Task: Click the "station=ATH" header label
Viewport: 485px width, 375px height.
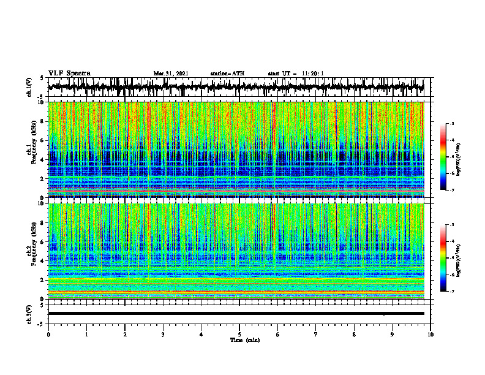Action: tap(227, 74)
